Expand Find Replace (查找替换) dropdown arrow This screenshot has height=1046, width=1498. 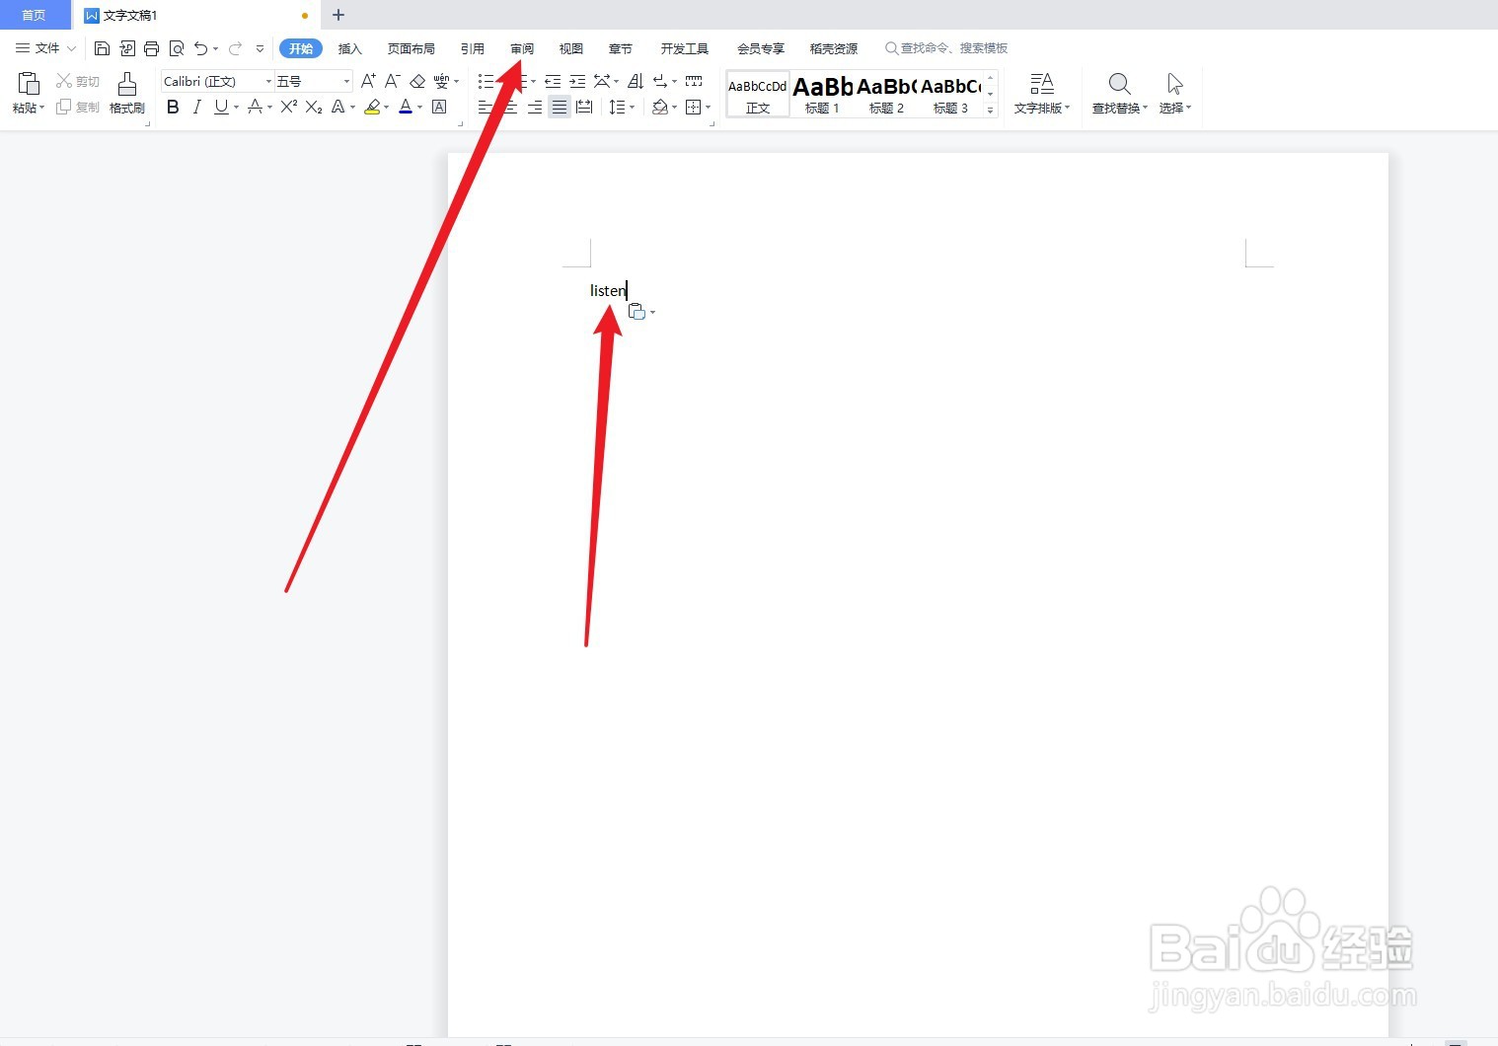pyautogui.click(x=1145, y=108)
